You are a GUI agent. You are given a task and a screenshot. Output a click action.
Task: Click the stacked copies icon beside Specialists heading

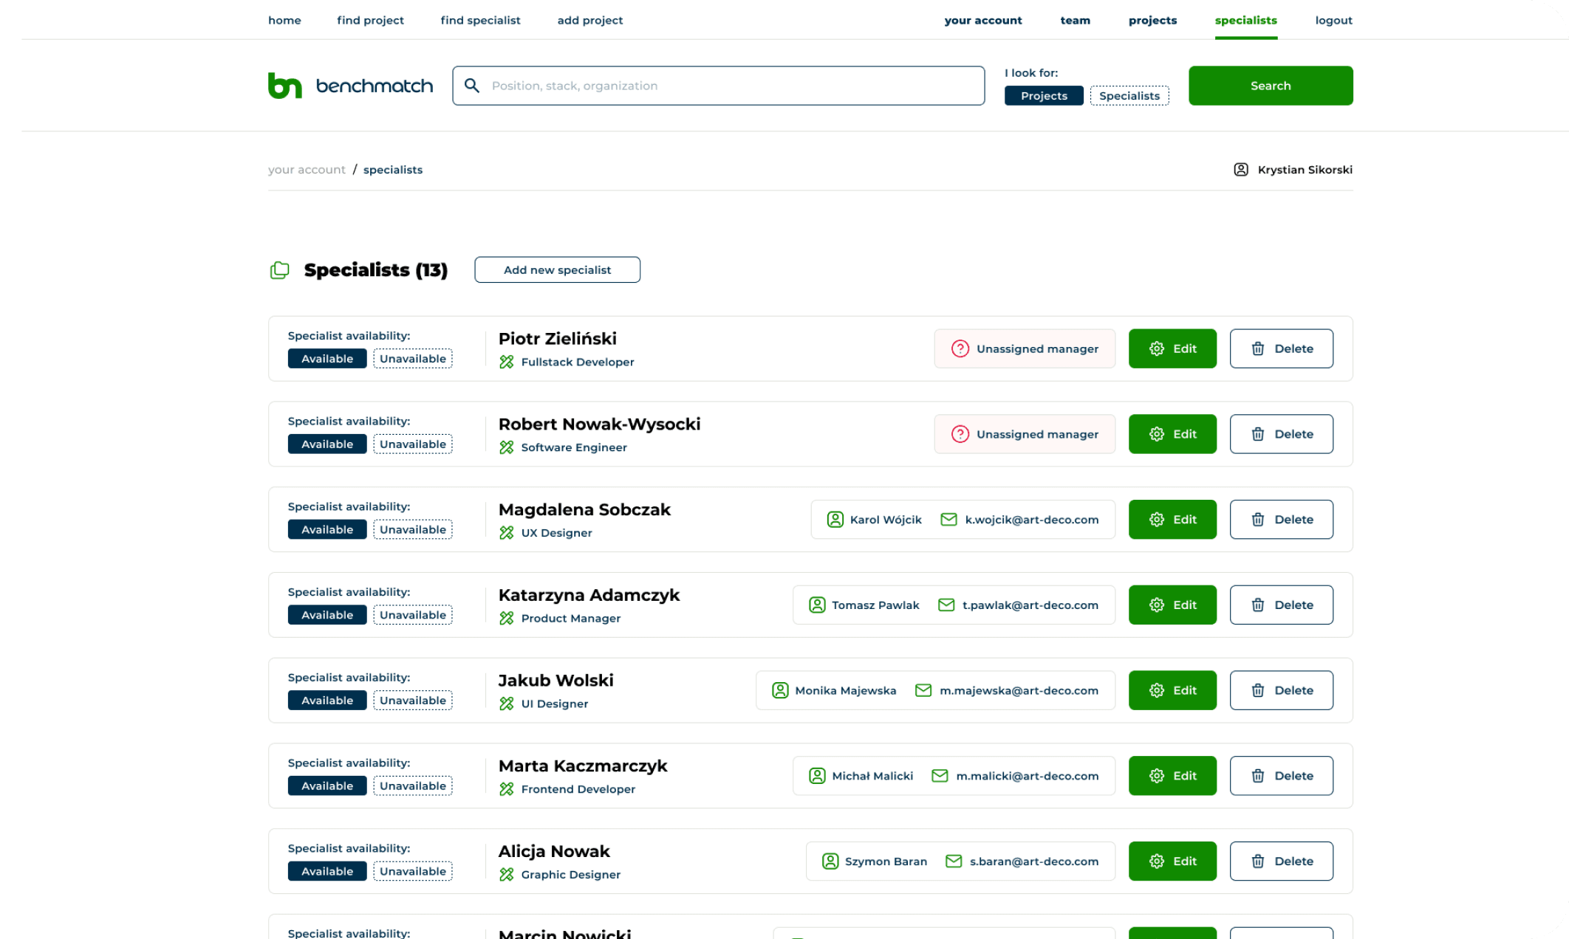(280, 270)
